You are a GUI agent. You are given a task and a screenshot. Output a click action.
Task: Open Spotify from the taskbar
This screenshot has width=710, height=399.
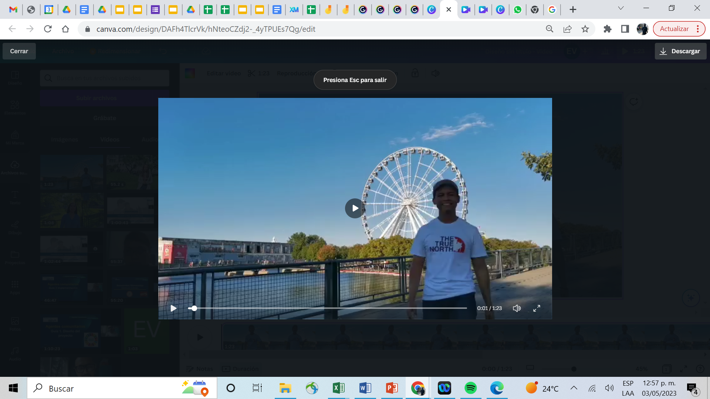coord(470,388)
